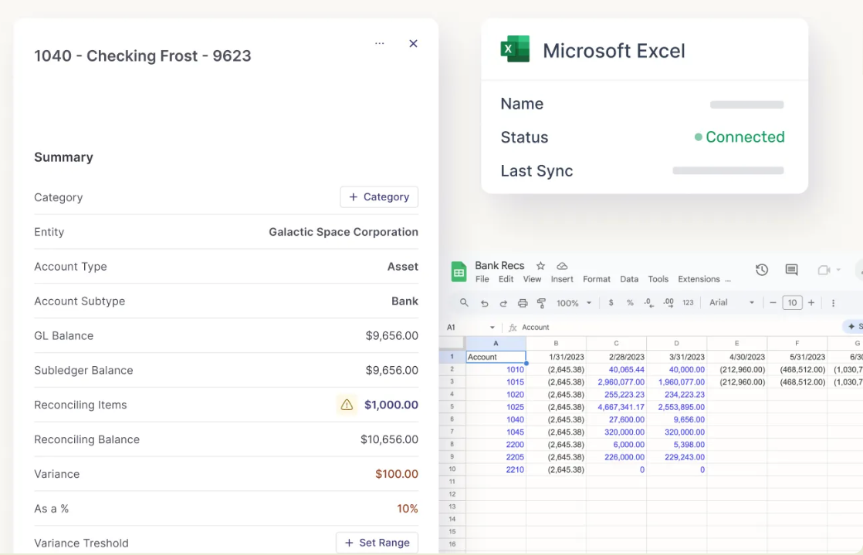This screenshot has width=863, height=555.
Task: Click the print icon in Sheets toolbar
Action: pyautogui.click(x=523, y=303)
